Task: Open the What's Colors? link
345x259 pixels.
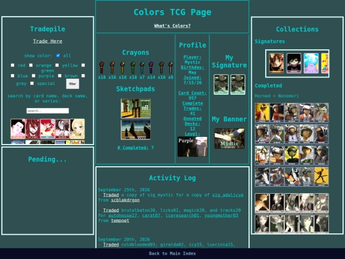Action: coord(172,26)
